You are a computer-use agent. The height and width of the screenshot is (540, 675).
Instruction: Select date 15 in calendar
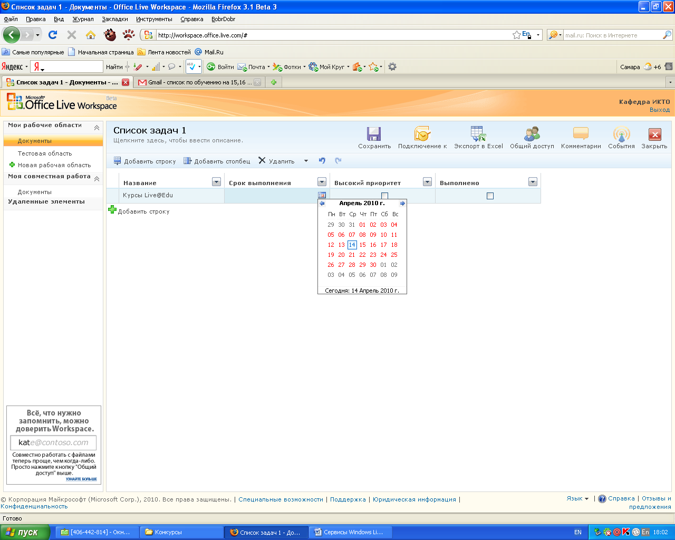[x=362, y=245]
